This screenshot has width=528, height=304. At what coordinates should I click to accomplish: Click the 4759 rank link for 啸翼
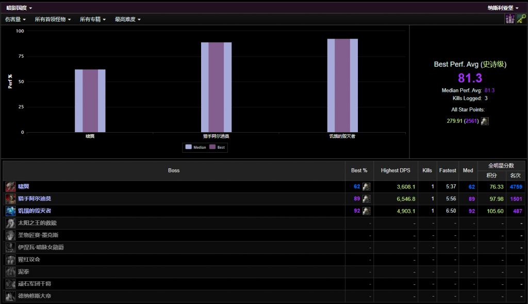pyautogui.click(x=516, y=187)
